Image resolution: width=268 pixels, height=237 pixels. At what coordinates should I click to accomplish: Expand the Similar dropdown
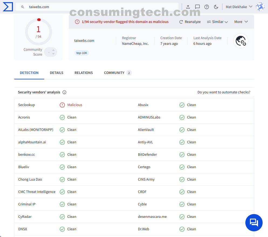pyautogui.click(x=217, y=22)
